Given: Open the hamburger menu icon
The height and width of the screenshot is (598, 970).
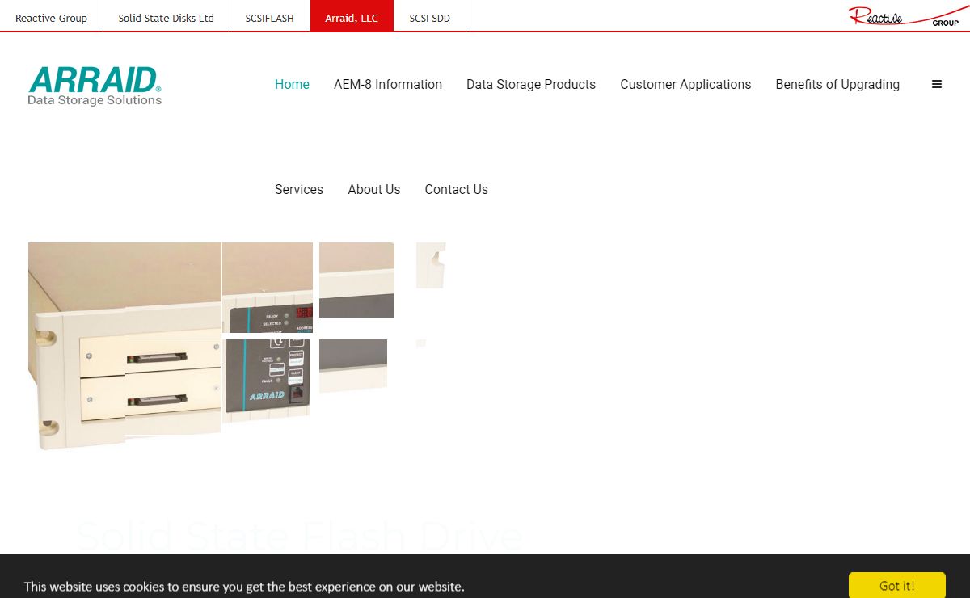Looking at the screenshot, I should click(937, 84).
